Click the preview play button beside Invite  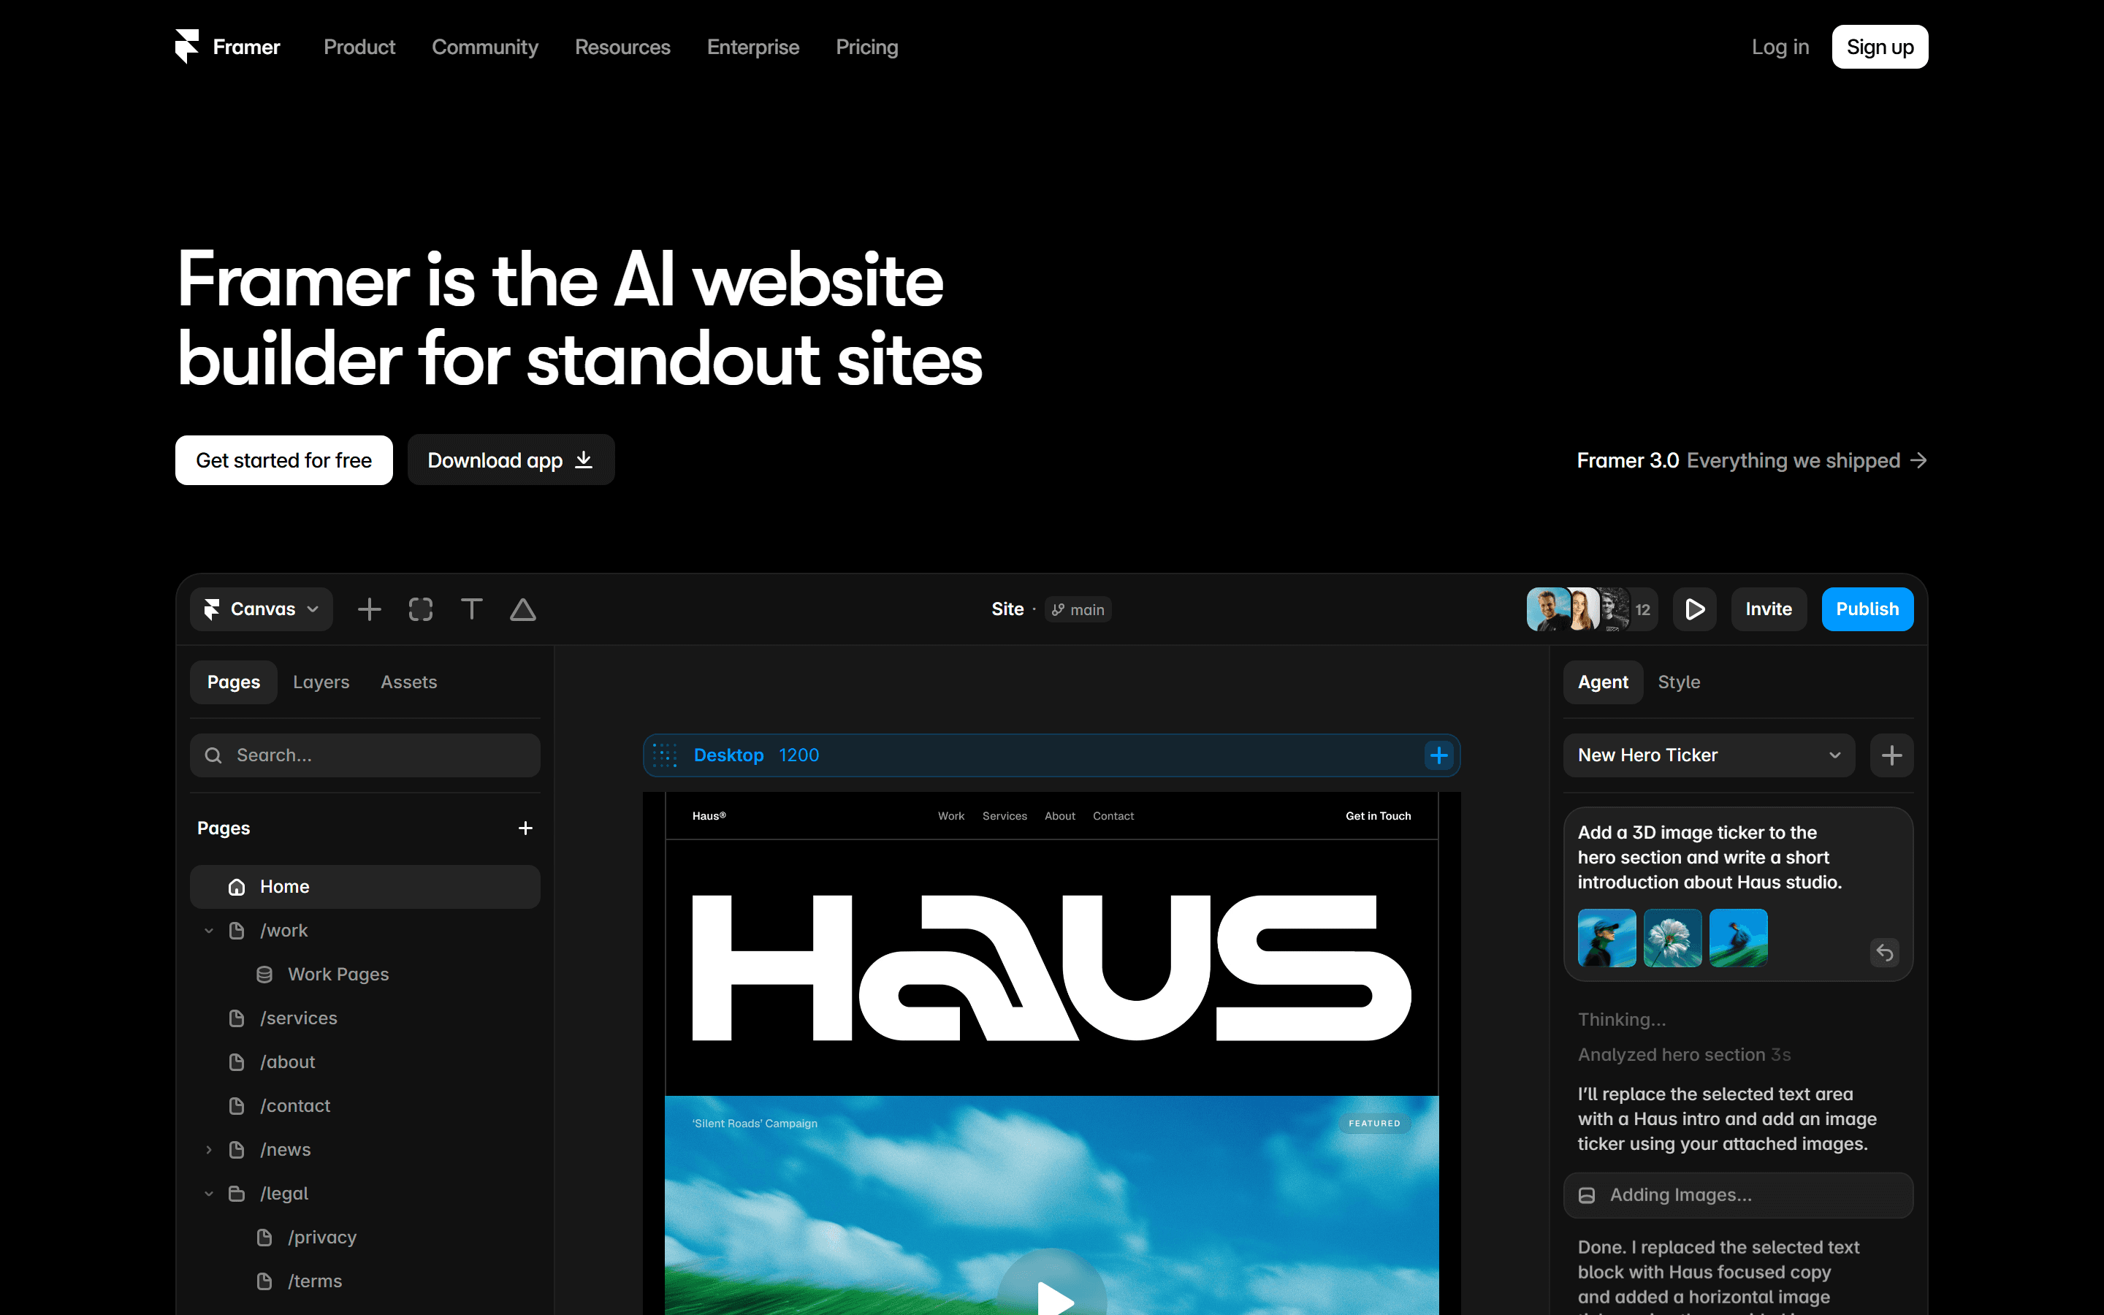tap(1694, 610)
